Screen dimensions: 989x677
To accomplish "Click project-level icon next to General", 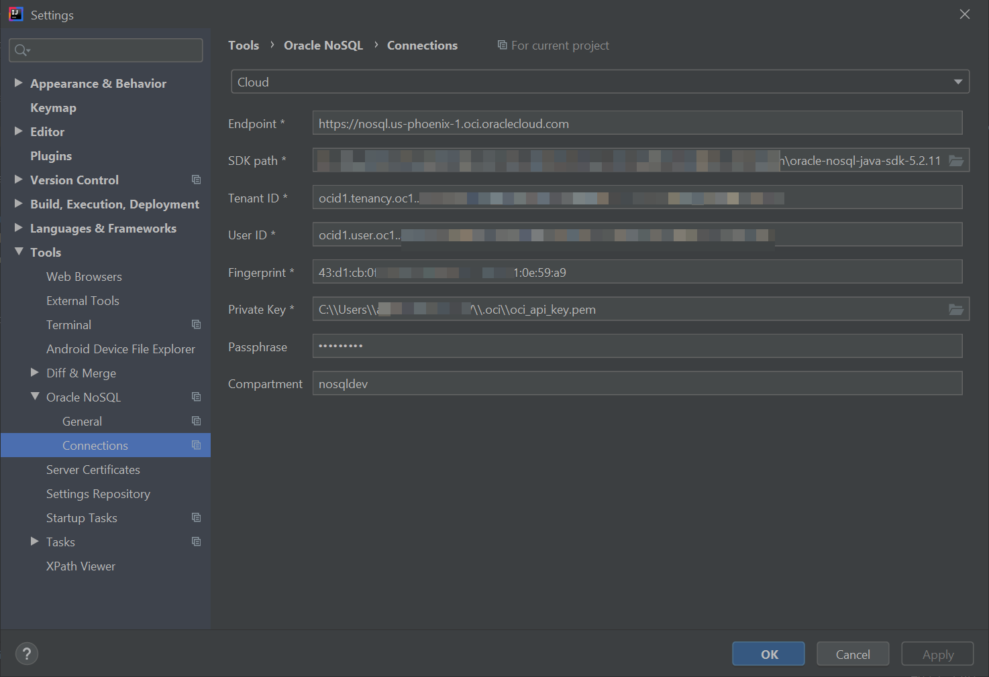I will [x=196, y=421].
